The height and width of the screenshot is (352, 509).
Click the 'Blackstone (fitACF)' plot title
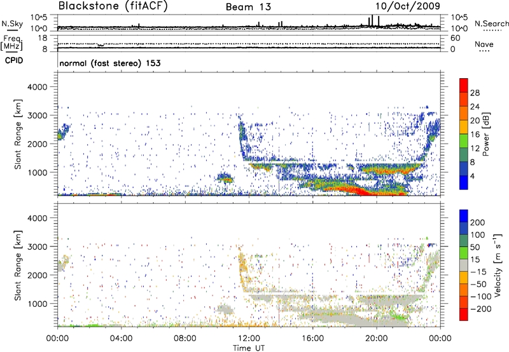click(113, 6)
